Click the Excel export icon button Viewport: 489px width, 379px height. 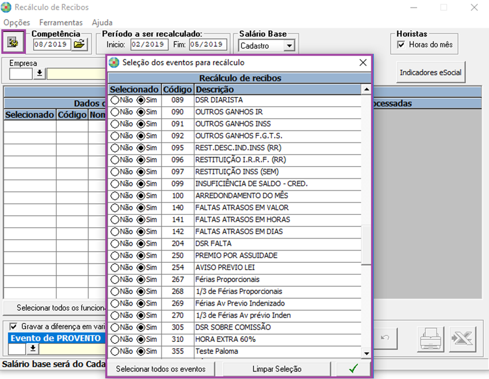[462, 339]
